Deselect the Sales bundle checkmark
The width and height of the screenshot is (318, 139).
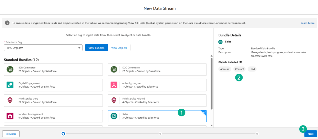204,113
